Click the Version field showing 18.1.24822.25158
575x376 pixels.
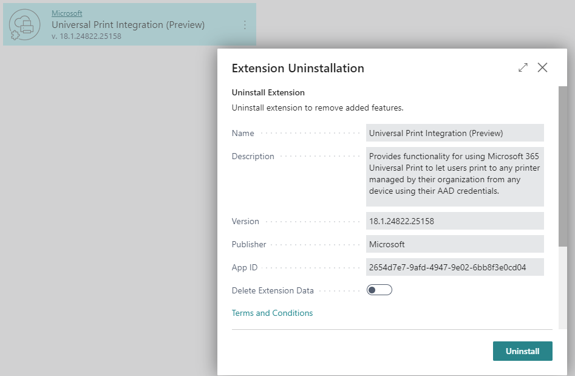[455, 221]
